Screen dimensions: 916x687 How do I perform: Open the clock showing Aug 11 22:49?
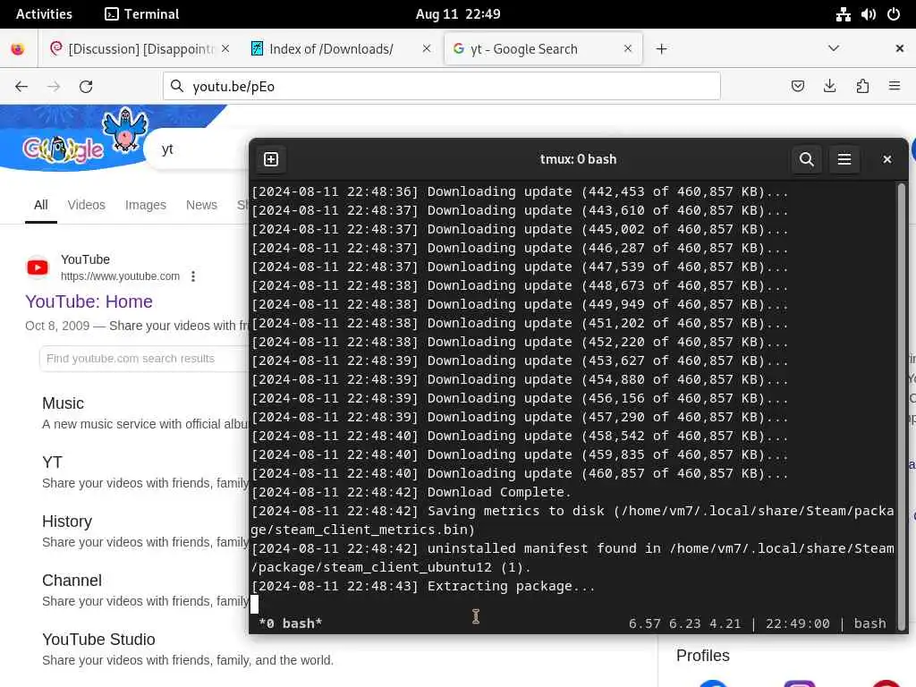[458, 14]
